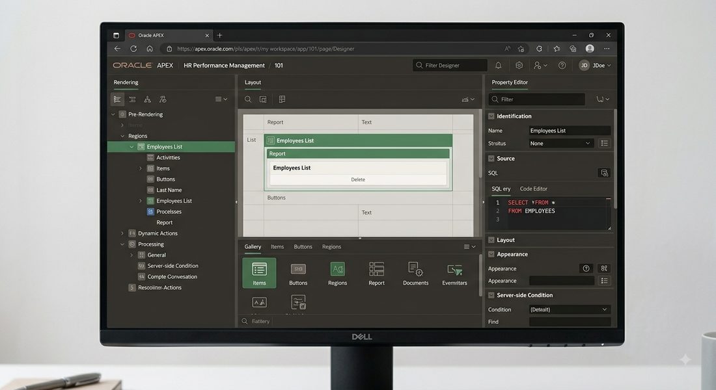The image size is (716, 390).
Task: Click the ORACLE APEX logo
Action: 143,66
